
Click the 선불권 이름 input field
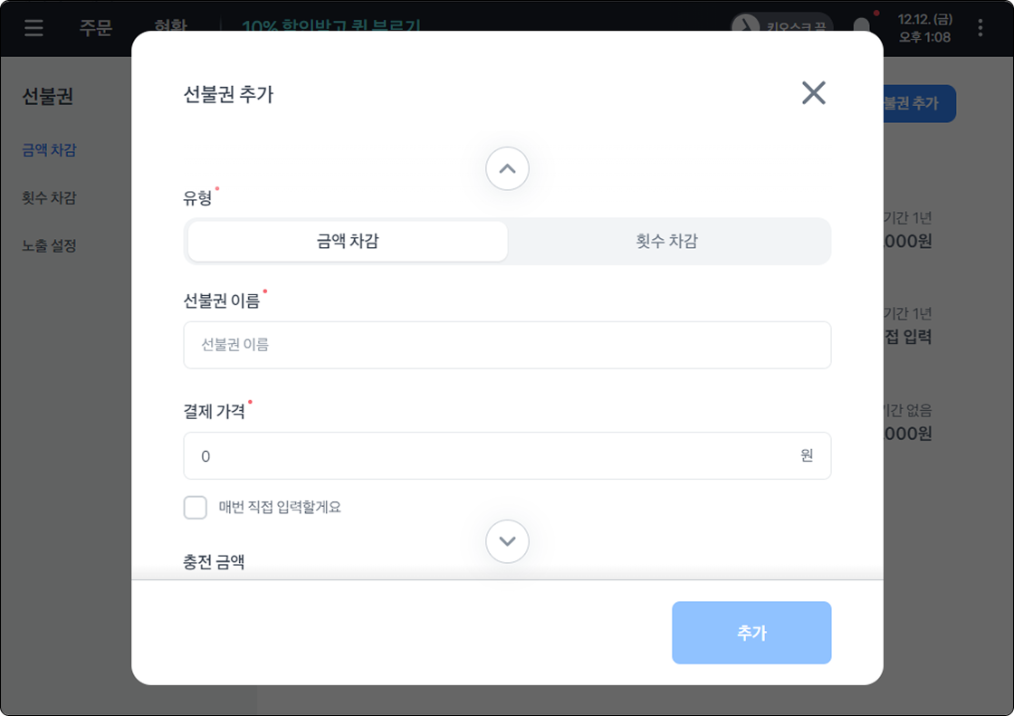pyautogui.click(x=507, y=345)
